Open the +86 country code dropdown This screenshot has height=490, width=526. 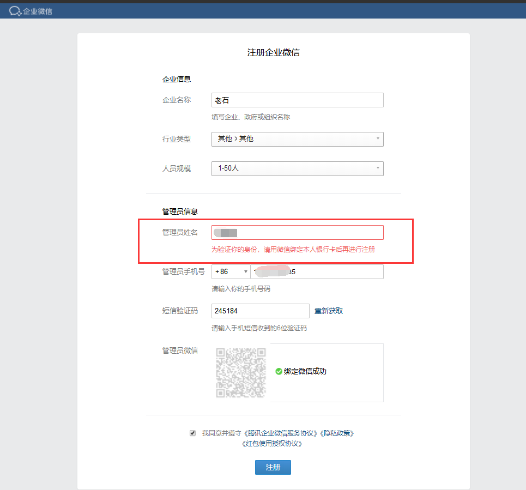click(231, 271)
